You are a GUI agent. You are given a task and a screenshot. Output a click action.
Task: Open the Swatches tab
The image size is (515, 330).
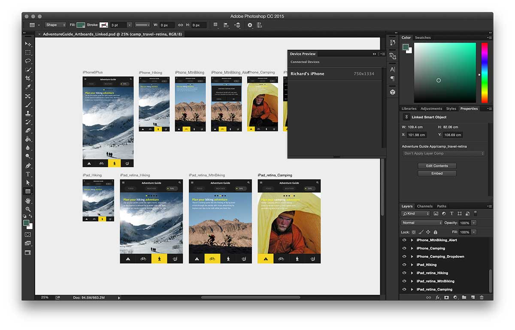(x=423, y=38)
